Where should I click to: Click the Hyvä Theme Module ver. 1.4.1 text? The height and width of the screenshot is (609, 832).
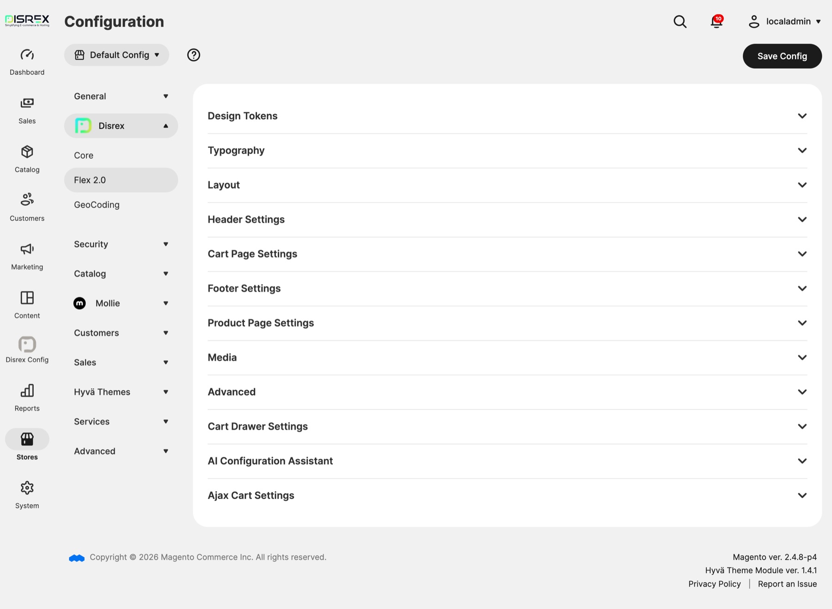(x=761, y=571)
